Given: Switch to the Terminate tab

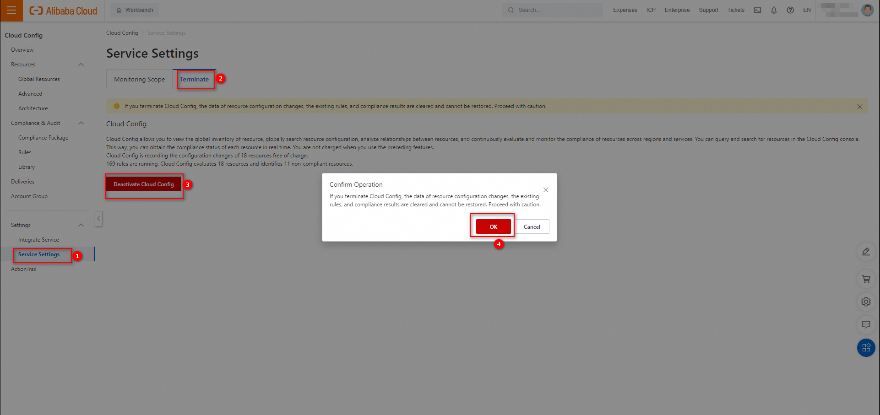Looking at the screenshot, I should tap(194, 79).
